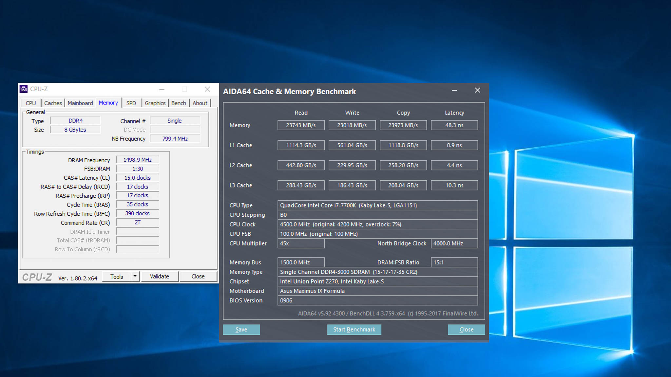Click the CPU Type field showing i7-7700K
This screenshot has height=377, width=671.
click(378, 206)
